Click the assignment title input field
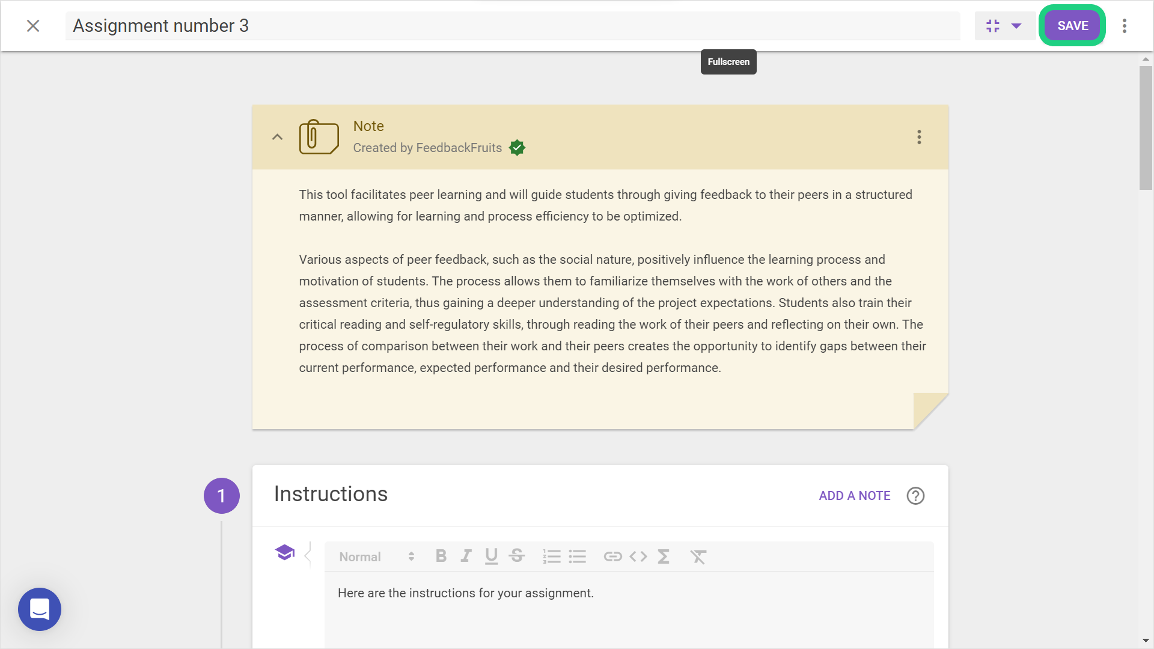 click(512, 26)
